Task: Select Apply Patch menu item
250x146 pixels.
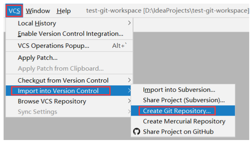Action: pyautogui.click(x=69, y=58)
